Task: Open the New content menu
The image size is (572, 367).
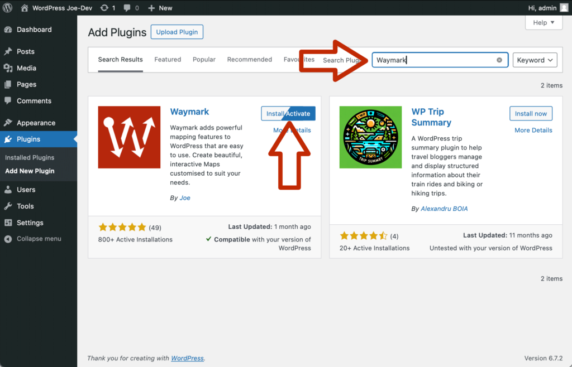Action: (x=160, y=8)
